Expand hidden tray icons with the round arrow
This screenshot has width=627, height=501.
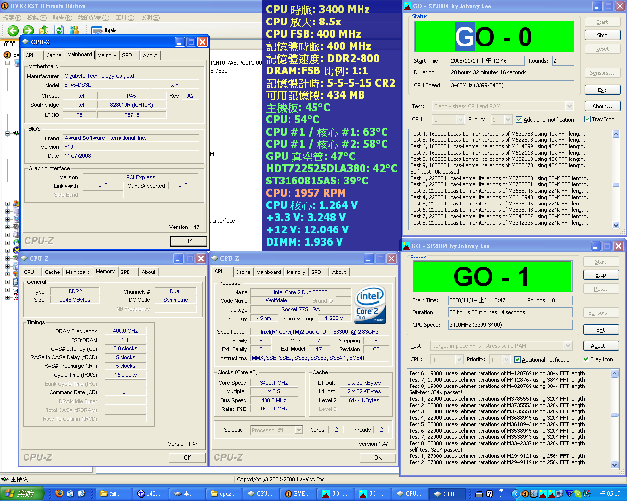[515, 494]
